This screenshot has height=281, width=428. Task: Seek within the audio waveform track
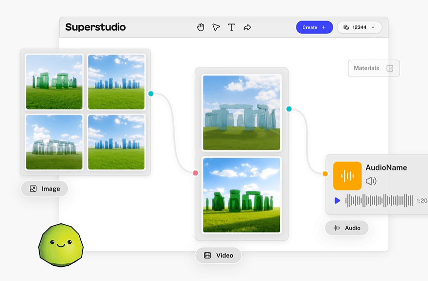pos(379,201)
